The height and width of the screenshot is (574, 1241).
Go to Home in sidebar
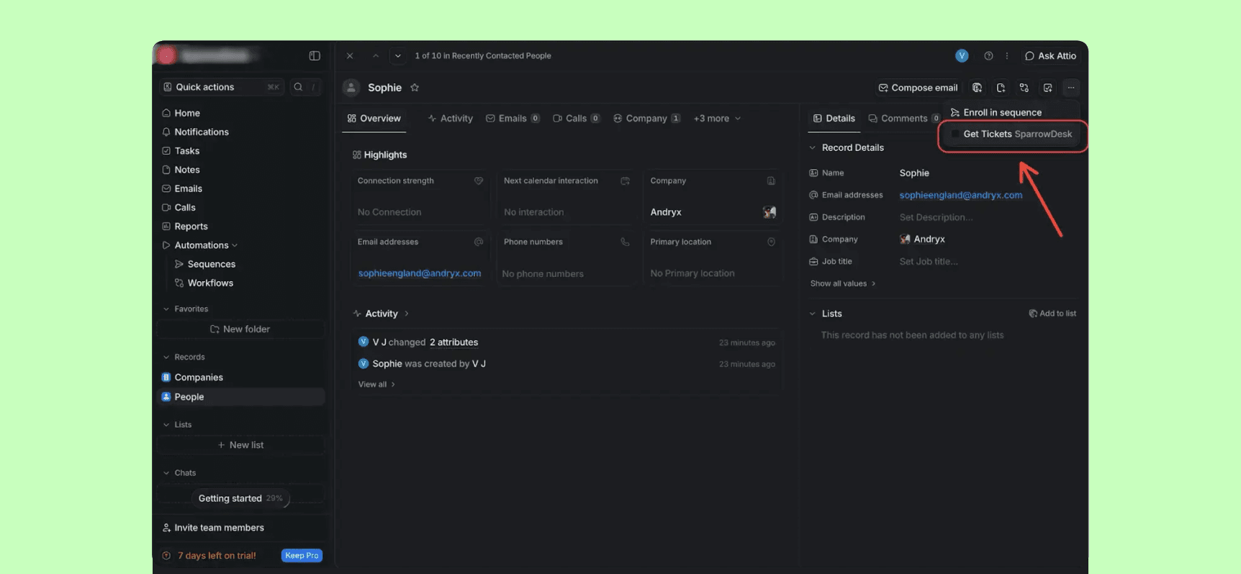click(x=241, y=113)
